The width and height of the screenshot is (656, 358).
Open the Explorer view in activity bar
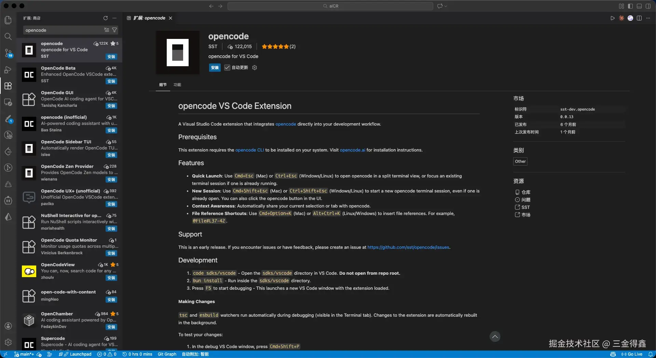tap(8, 20)
